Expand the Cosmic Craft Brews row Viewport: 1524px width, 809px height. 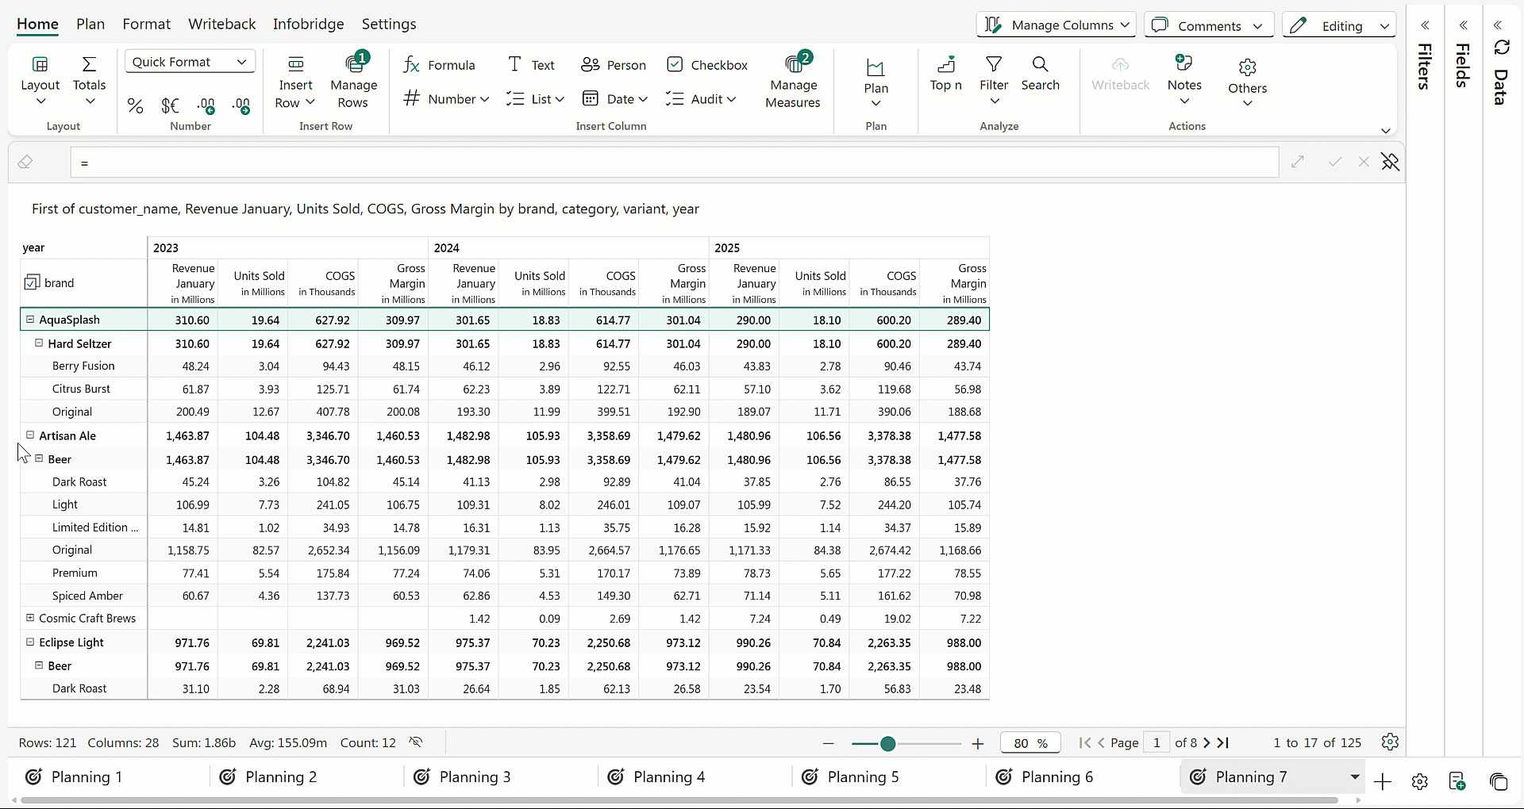click(30, 618)
